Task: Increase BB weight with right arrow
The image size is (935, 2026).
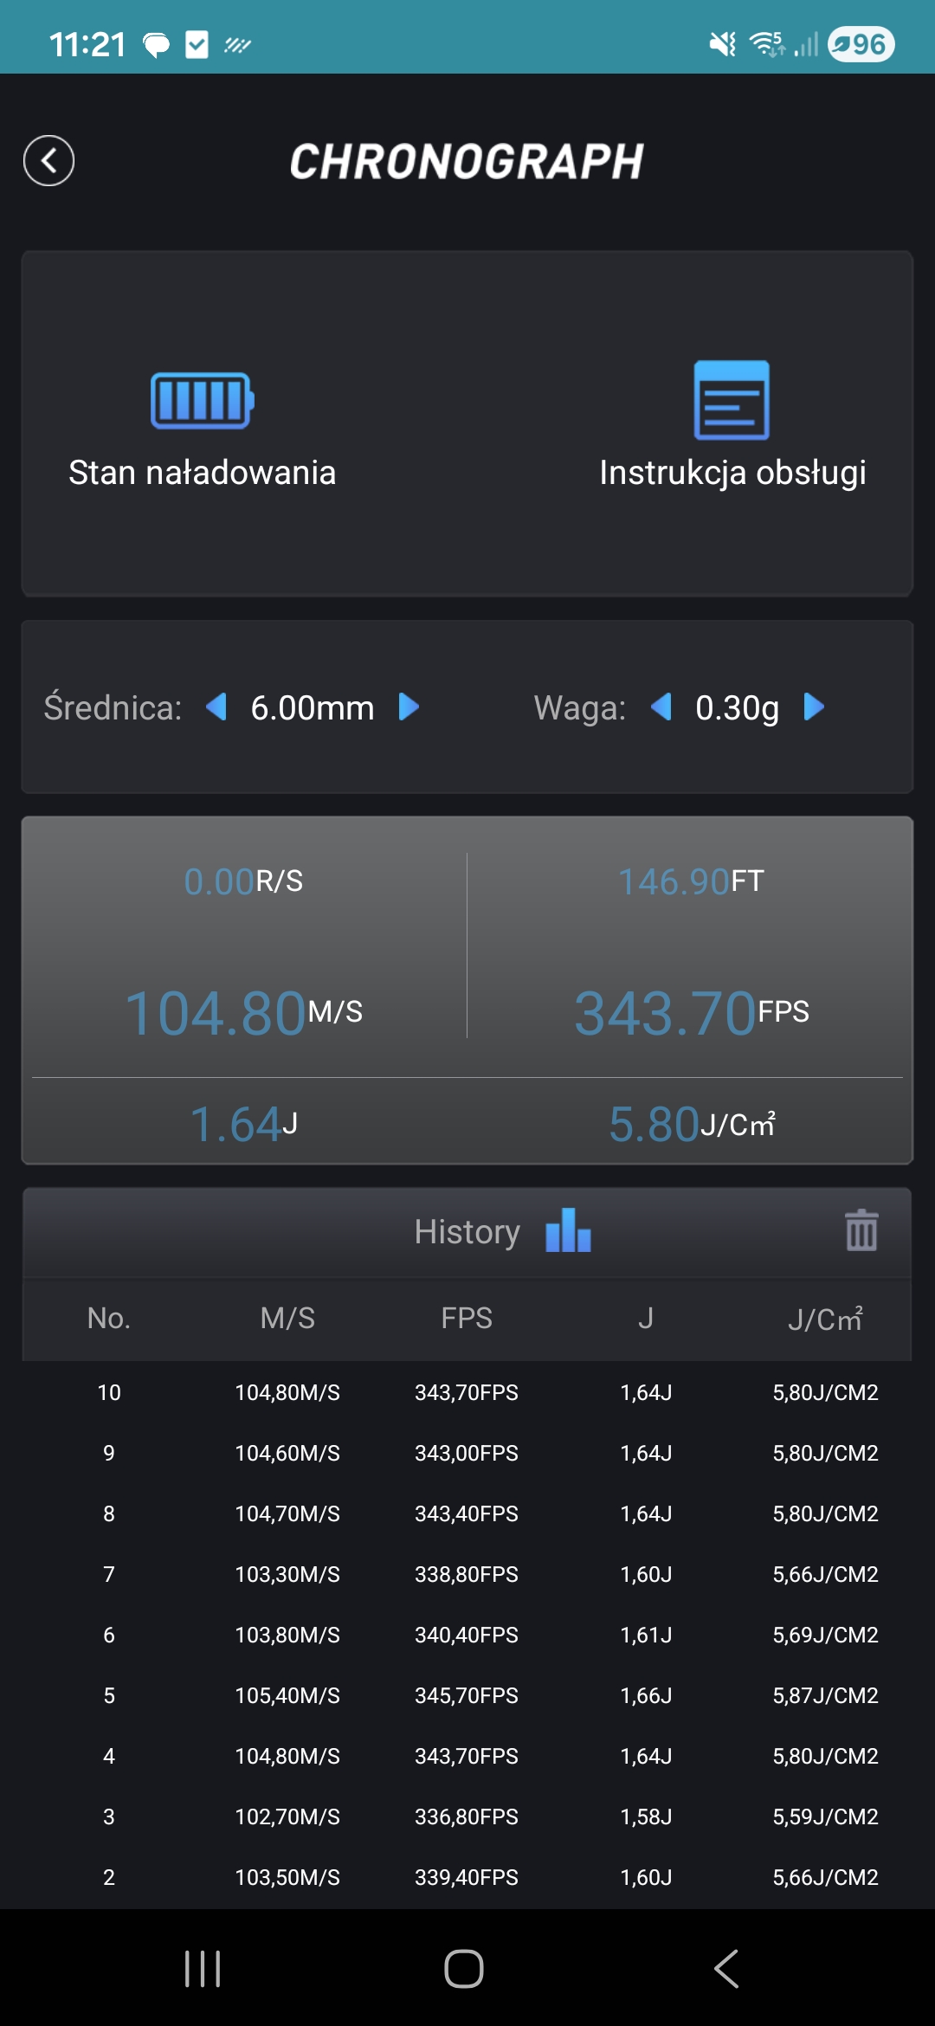Action: tap(814, 707)
